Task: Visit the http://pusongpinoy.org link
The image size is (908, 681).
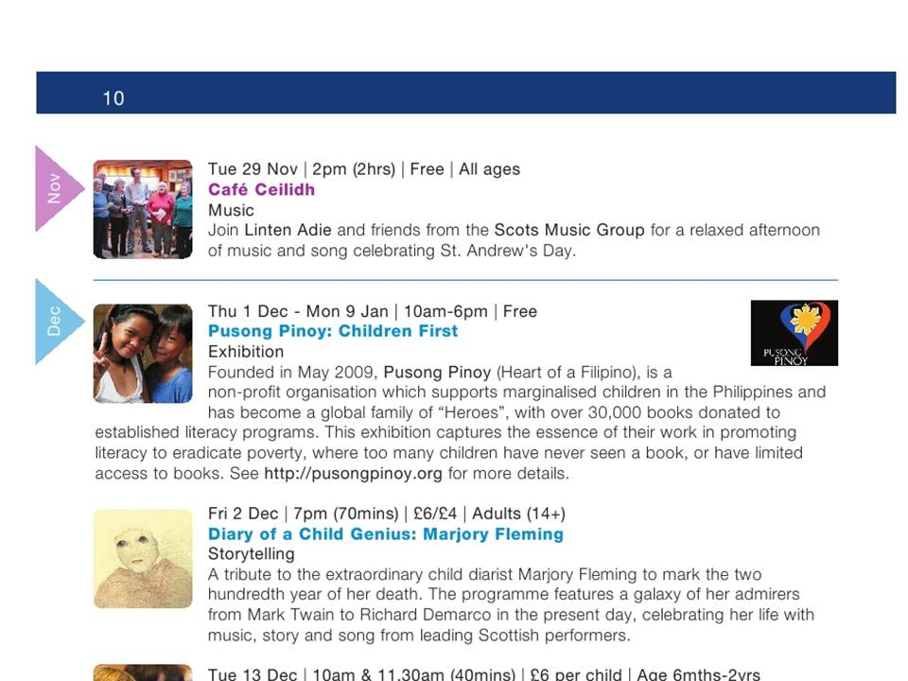Action: point(353,474)
